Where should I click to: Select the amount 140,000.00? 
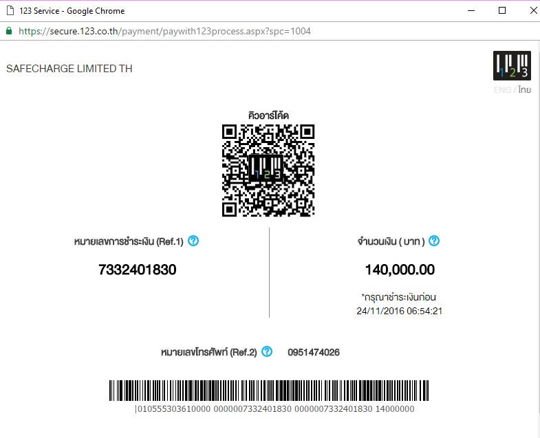coord(400,270)
